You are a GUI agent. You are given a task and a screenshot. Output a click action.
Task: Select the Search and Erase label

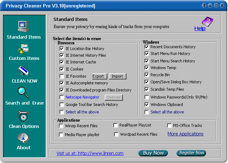pos(24,103)
